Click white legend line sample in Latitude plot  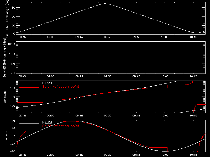[29, 123]
